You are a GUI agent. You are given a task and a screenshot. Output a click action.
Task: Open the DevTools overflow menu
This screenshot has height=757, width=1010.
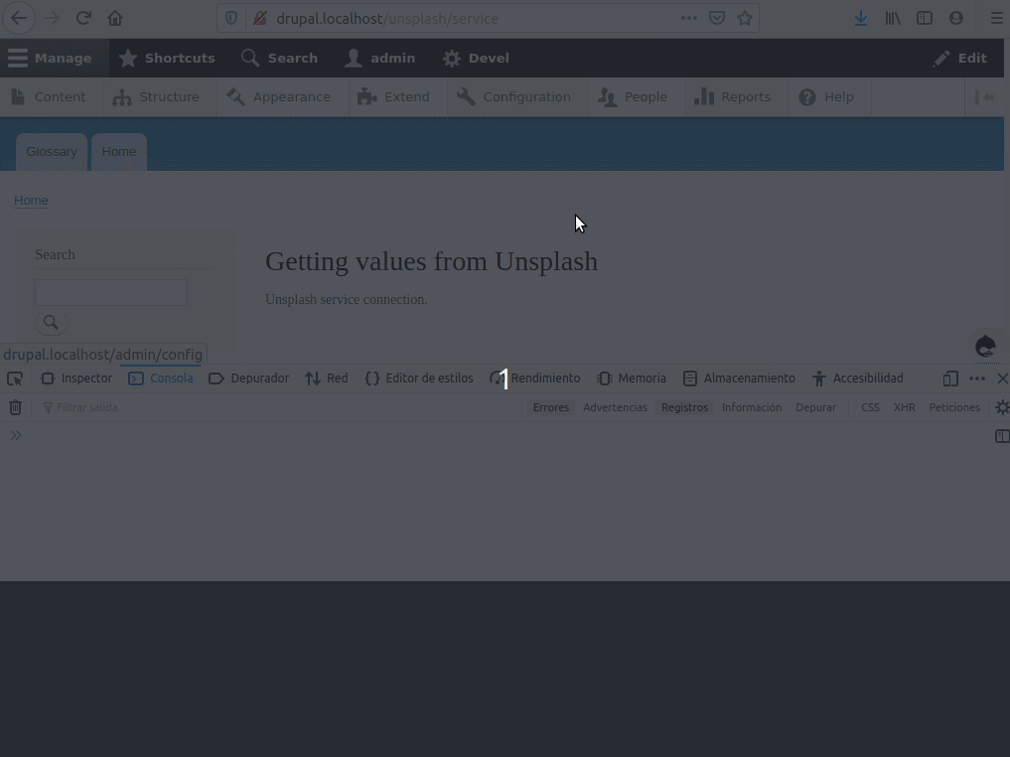click(x=977, y=378)
